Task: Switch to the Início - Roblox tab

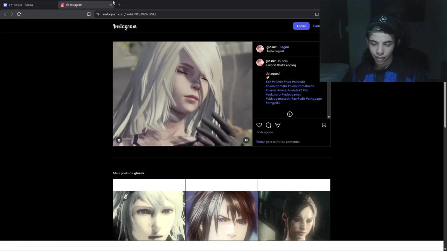Action: 29,5
